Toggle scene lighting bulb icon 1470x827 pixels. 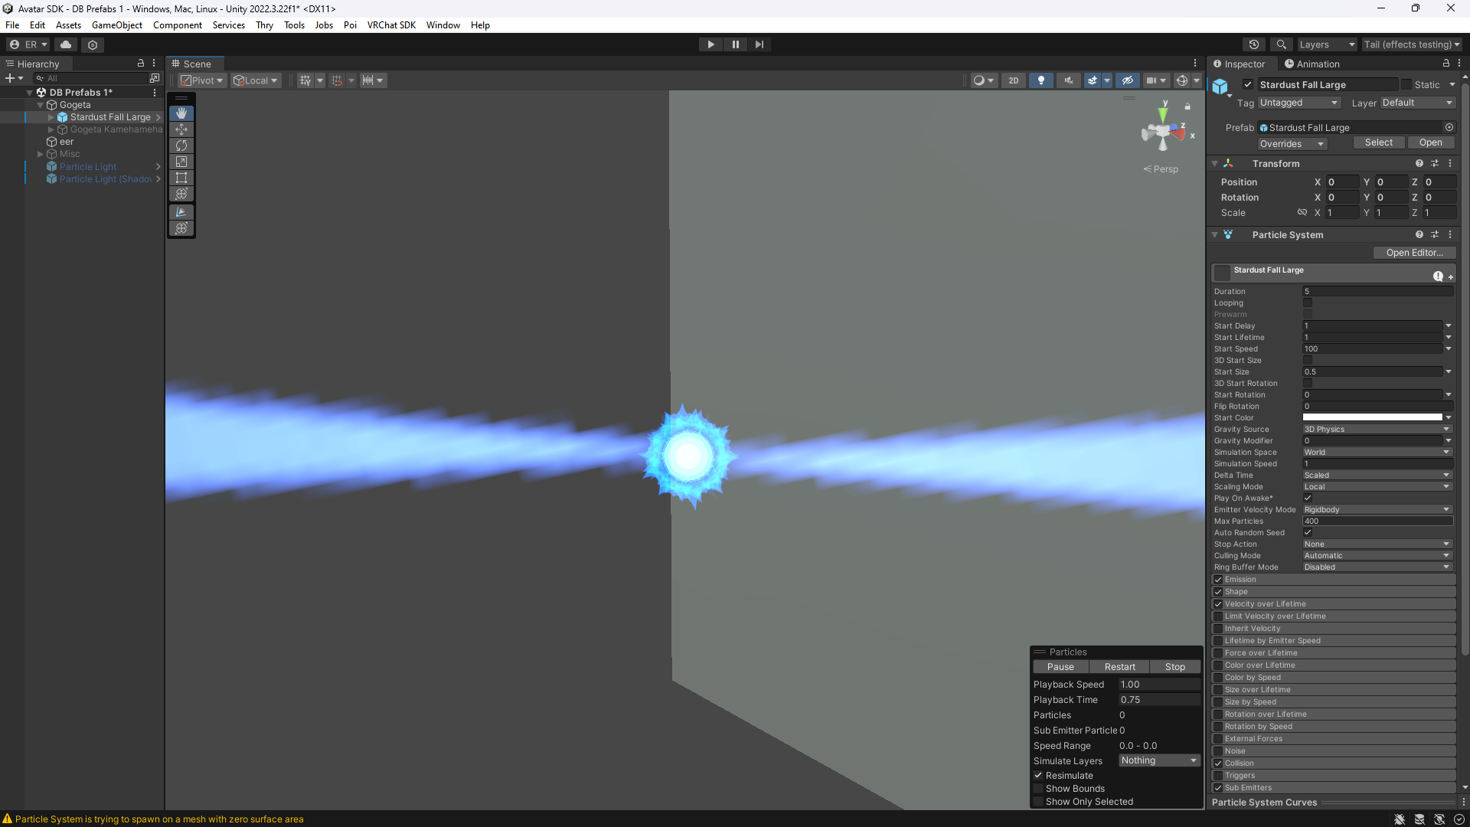1040,80
